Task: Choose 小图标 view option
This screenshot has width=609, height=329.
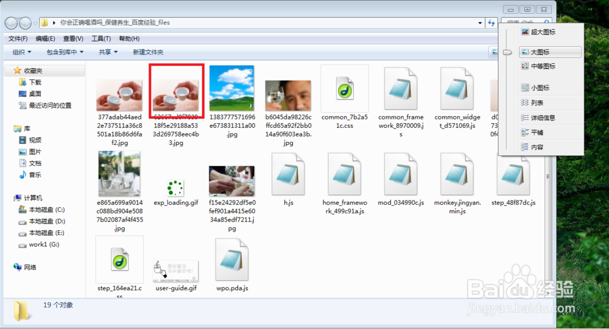Action: tap(550, 88)
